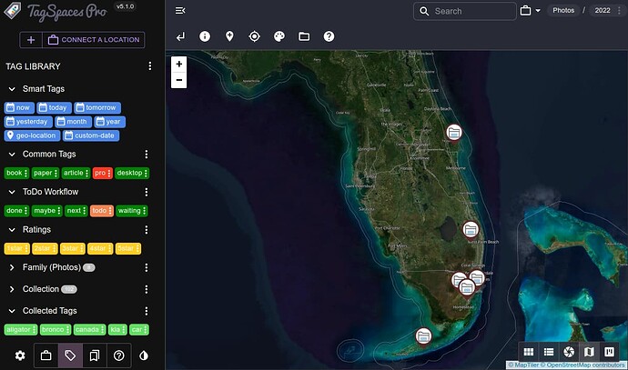Open the Tag Library options menu
628x370 pixels.
[150, 66]
